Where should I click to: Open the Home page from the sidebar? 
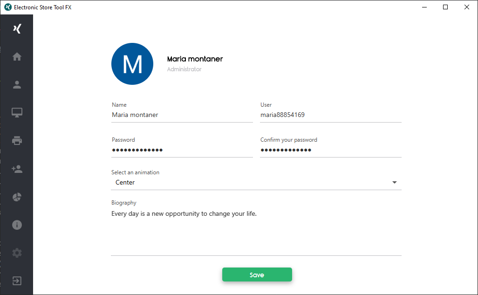click(x=17, y=57)
